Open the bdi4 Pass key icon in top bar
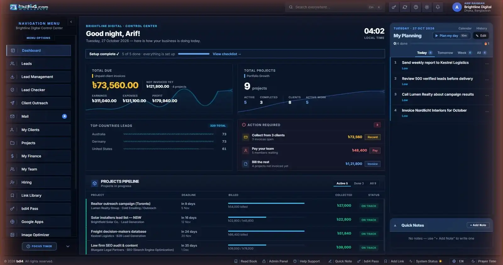The width and height of the screenshot is (503, 265). (394, 7)
